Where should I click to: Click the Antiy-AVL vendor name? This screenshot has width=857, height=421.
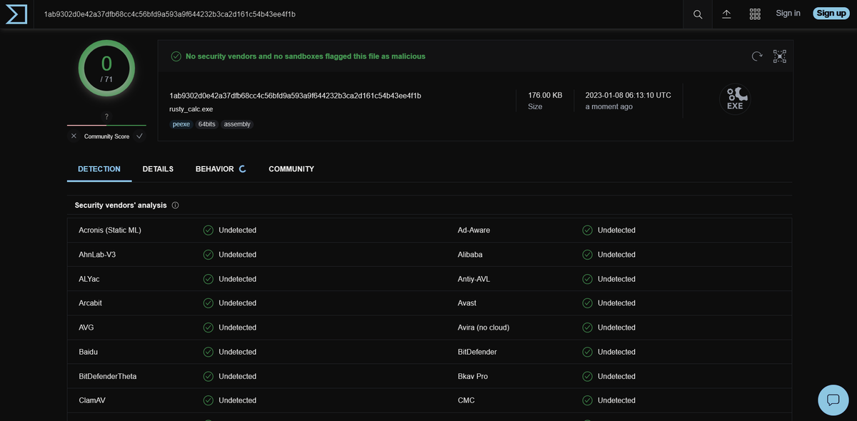pyautogui.click(x=473, y=279)
